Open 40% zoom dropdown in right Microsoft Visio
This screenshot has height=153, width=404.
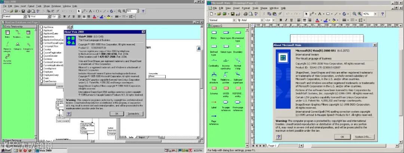tap(375, 14)
